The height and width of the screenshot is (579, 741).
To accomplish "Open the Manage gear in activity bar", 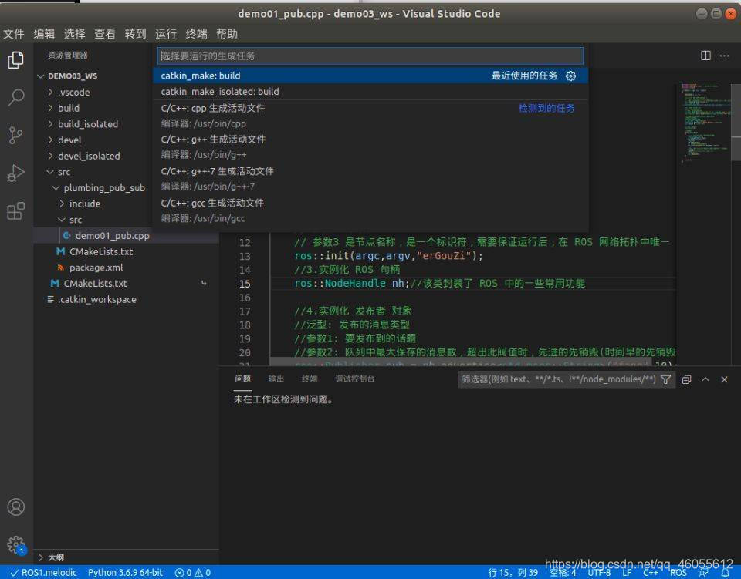I will coord(15,544).
